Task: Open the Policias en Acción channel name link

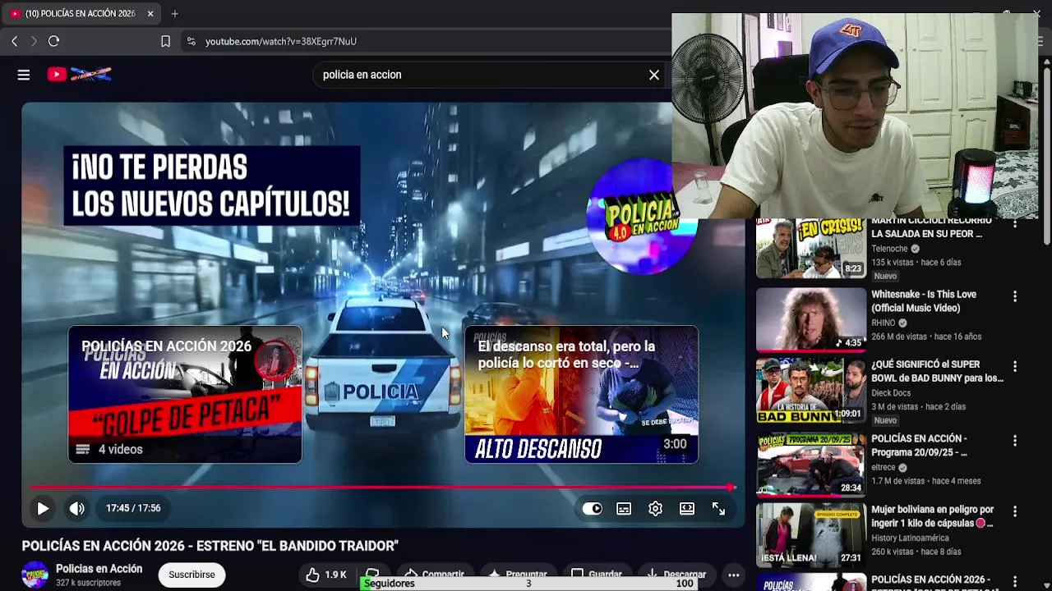Action: [x=99, y=569]
